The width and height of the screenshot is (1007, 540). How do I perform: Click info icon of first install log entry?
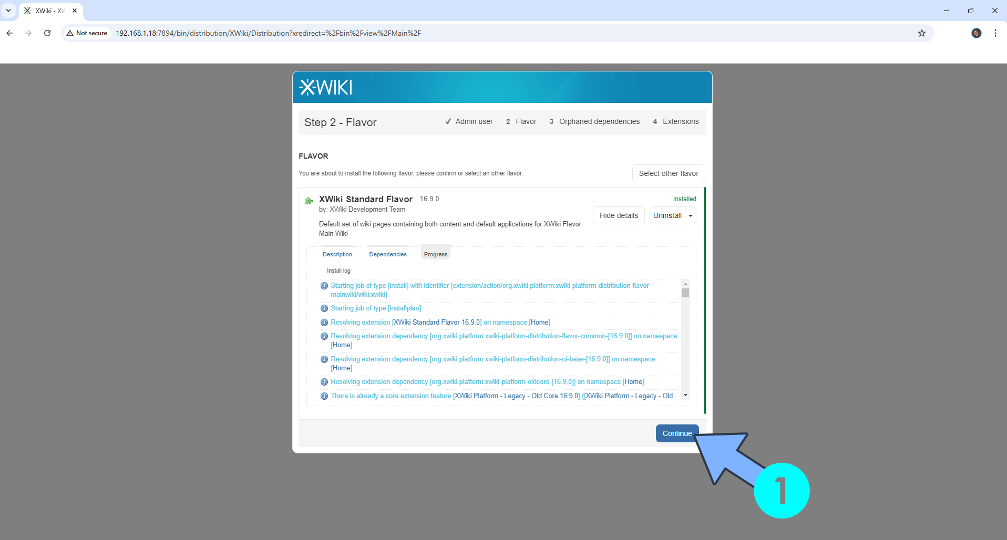(x=324, y=286)
